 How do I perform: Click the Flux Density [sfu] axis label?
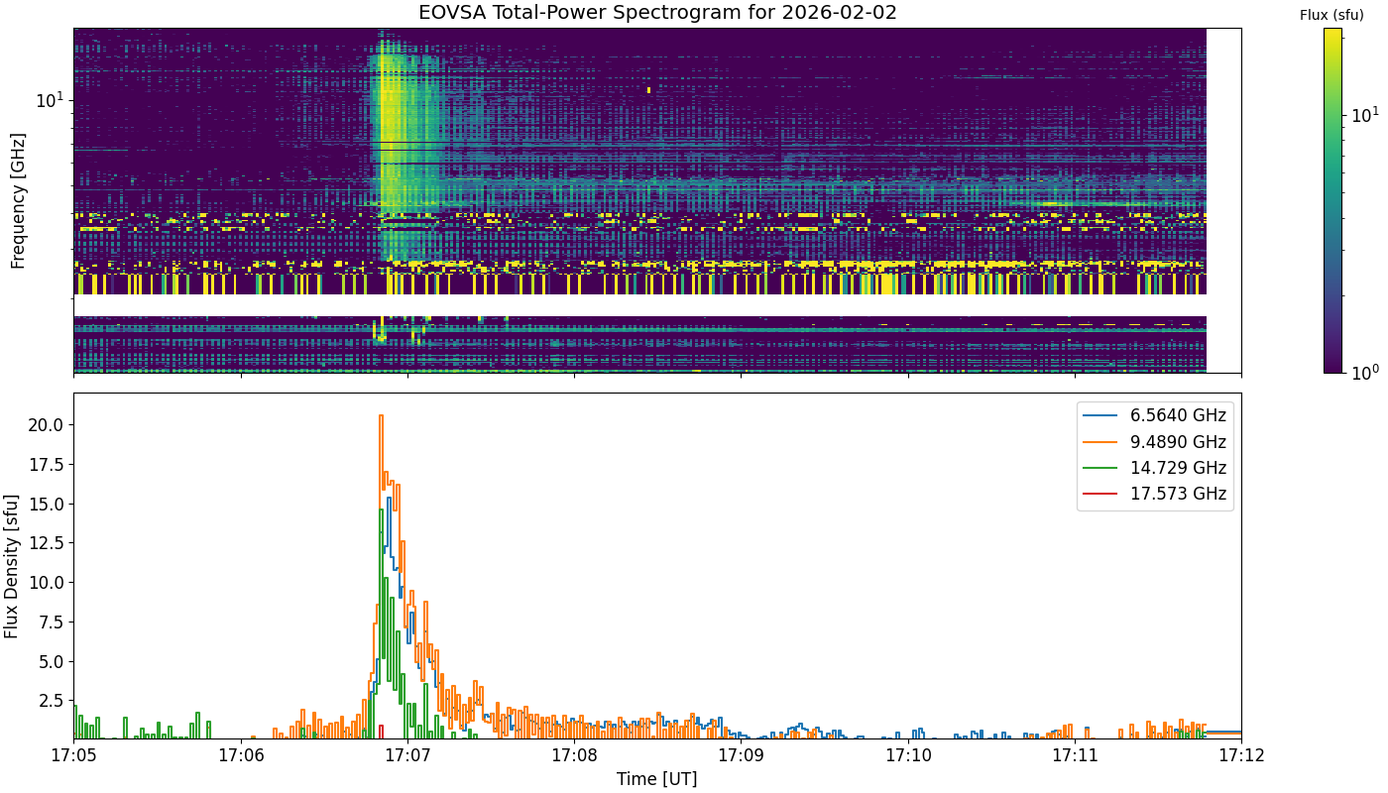click(12, 566)
